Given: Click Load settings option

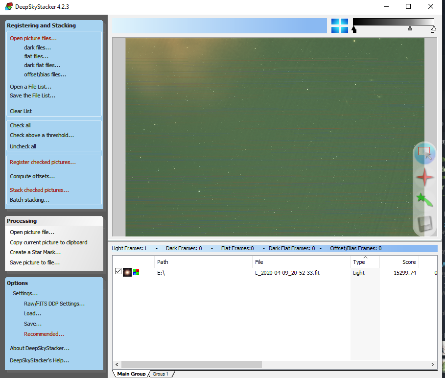Looking at the screenshot, I should (x=33, y=313).
